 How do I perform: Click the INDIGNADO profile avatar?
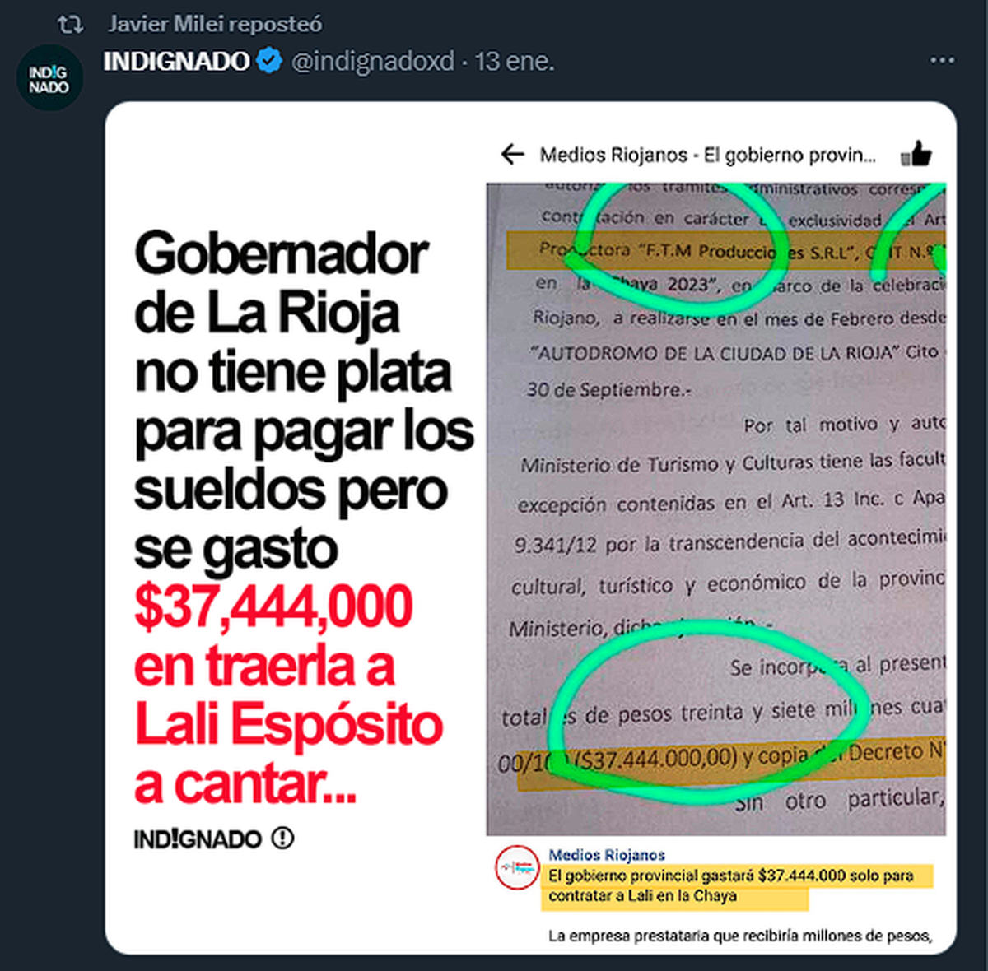click(49, 78)
